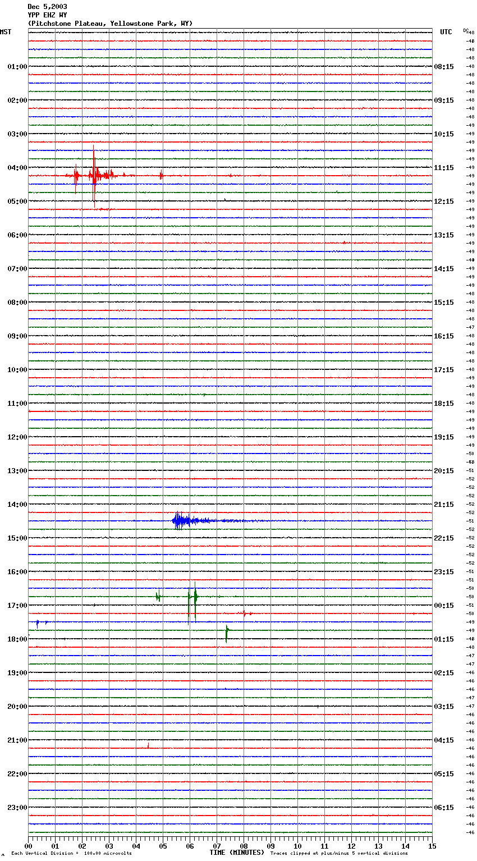The height and width of the screenshot is (861, 477).
Task: Click the 10:00 MST time label
Action: (17, 370)
